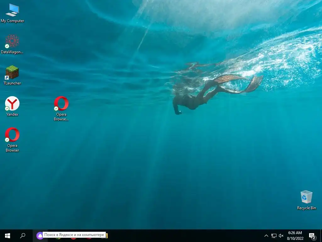This screenshot has width=322, height=242.
Task: Open the Alice Yandex assistant on taskbar
Action: click(x=40, y=236)
